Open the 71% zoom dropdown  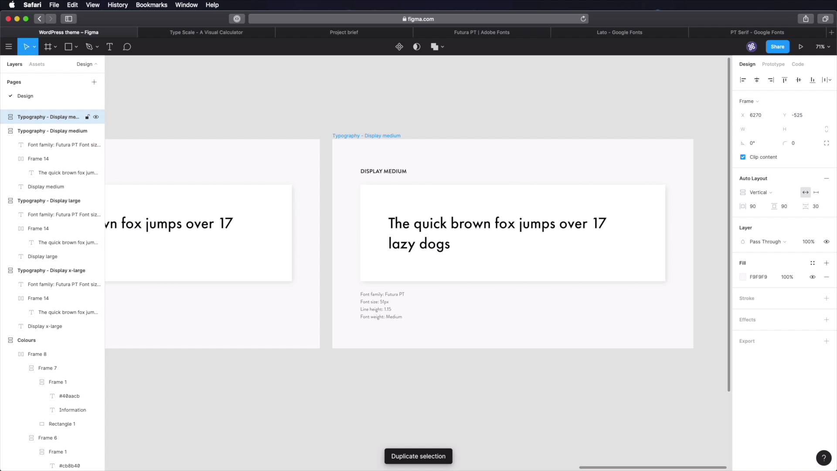click(x=823, y=47)
